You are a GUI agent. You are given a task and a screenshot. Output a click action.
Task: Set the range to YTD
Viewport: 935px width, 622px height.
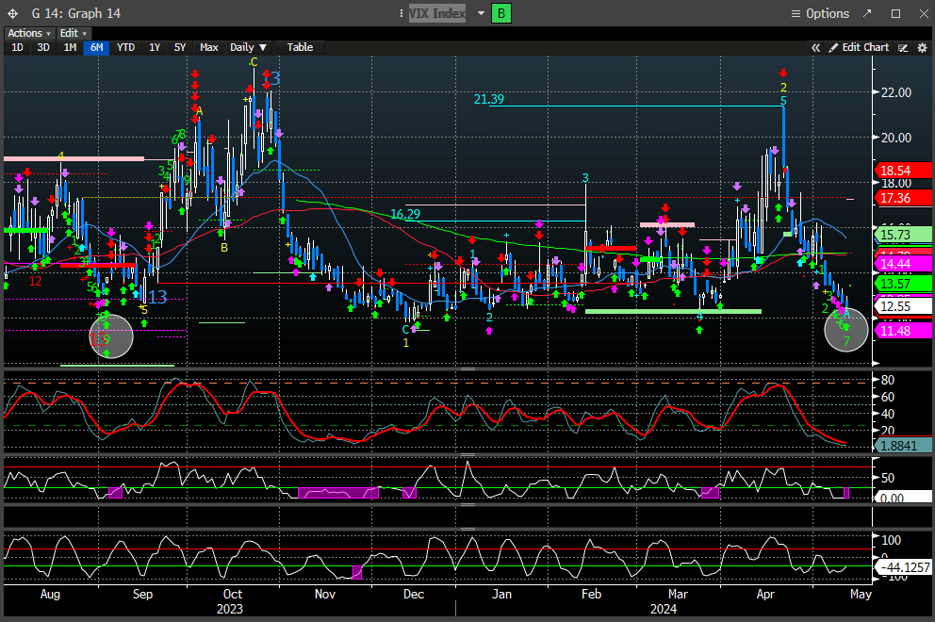[x=125, y=47]
